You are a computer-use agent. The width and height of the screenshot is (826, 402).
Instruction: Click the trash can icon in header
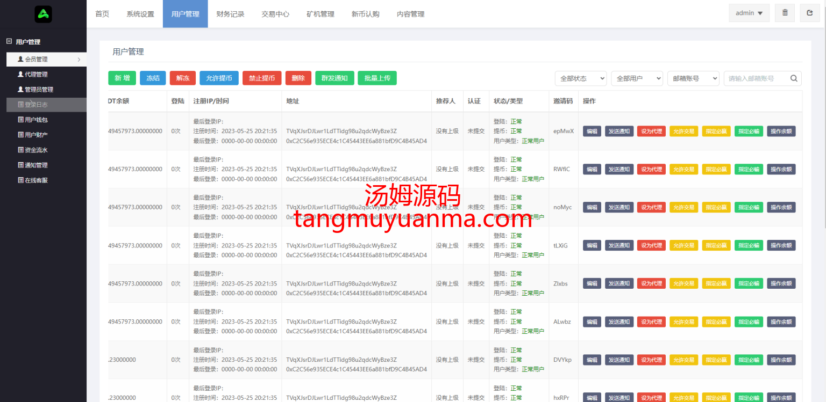785,13
